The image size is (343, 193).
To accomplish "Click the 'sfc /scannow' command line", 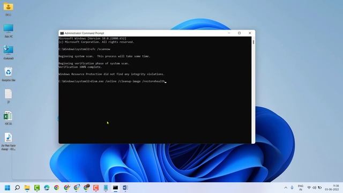I will 85,49.
